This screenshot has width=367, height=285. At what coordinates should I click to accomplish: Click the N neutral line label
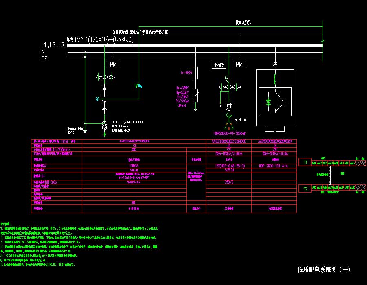tap(43, 52)
